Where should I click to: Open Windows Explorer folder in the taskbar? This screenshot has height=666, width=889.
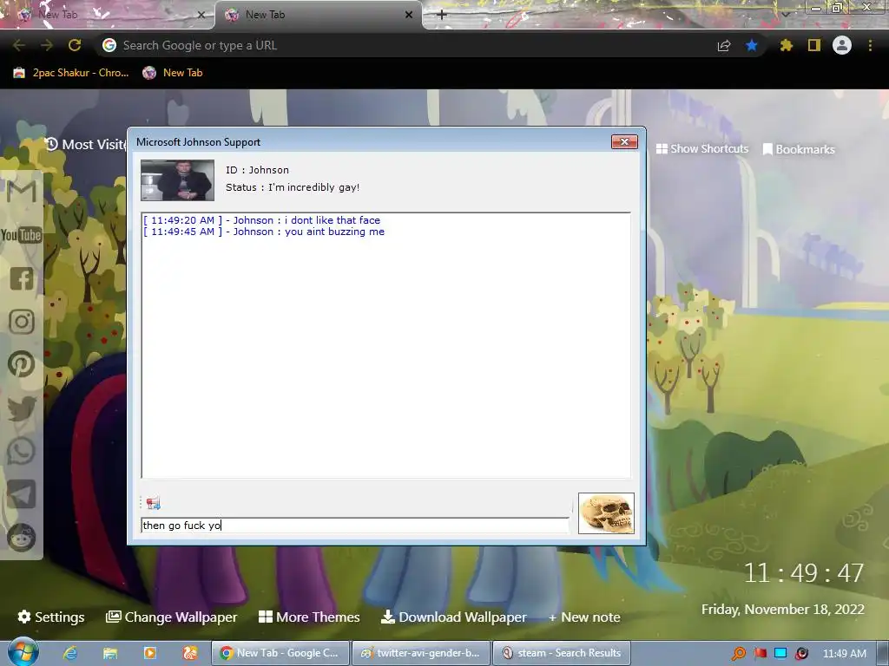pyautogui.click(x=110, y=653)
